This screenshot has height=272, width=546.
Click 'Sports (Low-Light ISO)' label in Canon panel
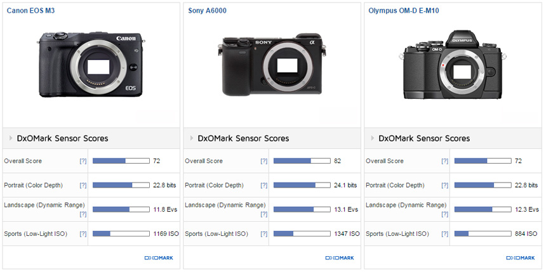click(x=36, y=234)
